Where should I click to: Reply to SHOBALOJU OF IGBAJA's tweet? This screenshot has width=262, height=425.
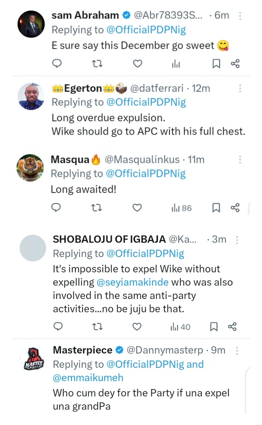[x=58, y=327]
